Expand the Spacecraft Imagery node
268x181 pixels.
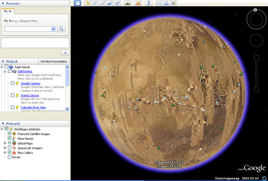(x=5, y=148)
